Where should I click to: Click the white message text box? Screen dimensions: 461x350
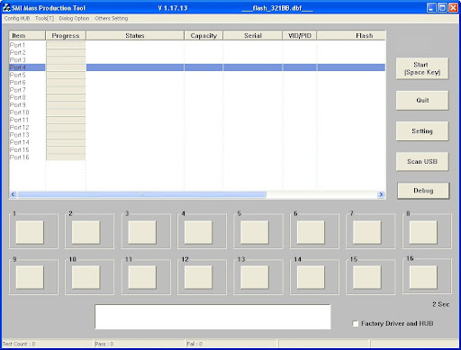tap(212, 317)
